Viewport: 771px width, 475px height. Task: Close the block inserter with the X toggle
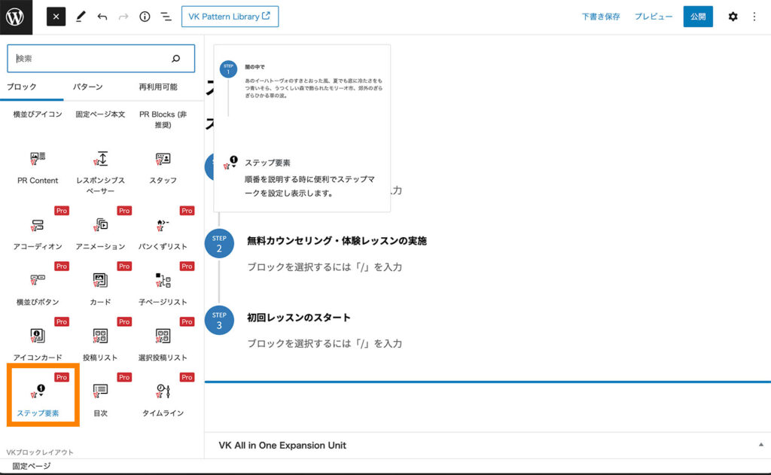56,16
